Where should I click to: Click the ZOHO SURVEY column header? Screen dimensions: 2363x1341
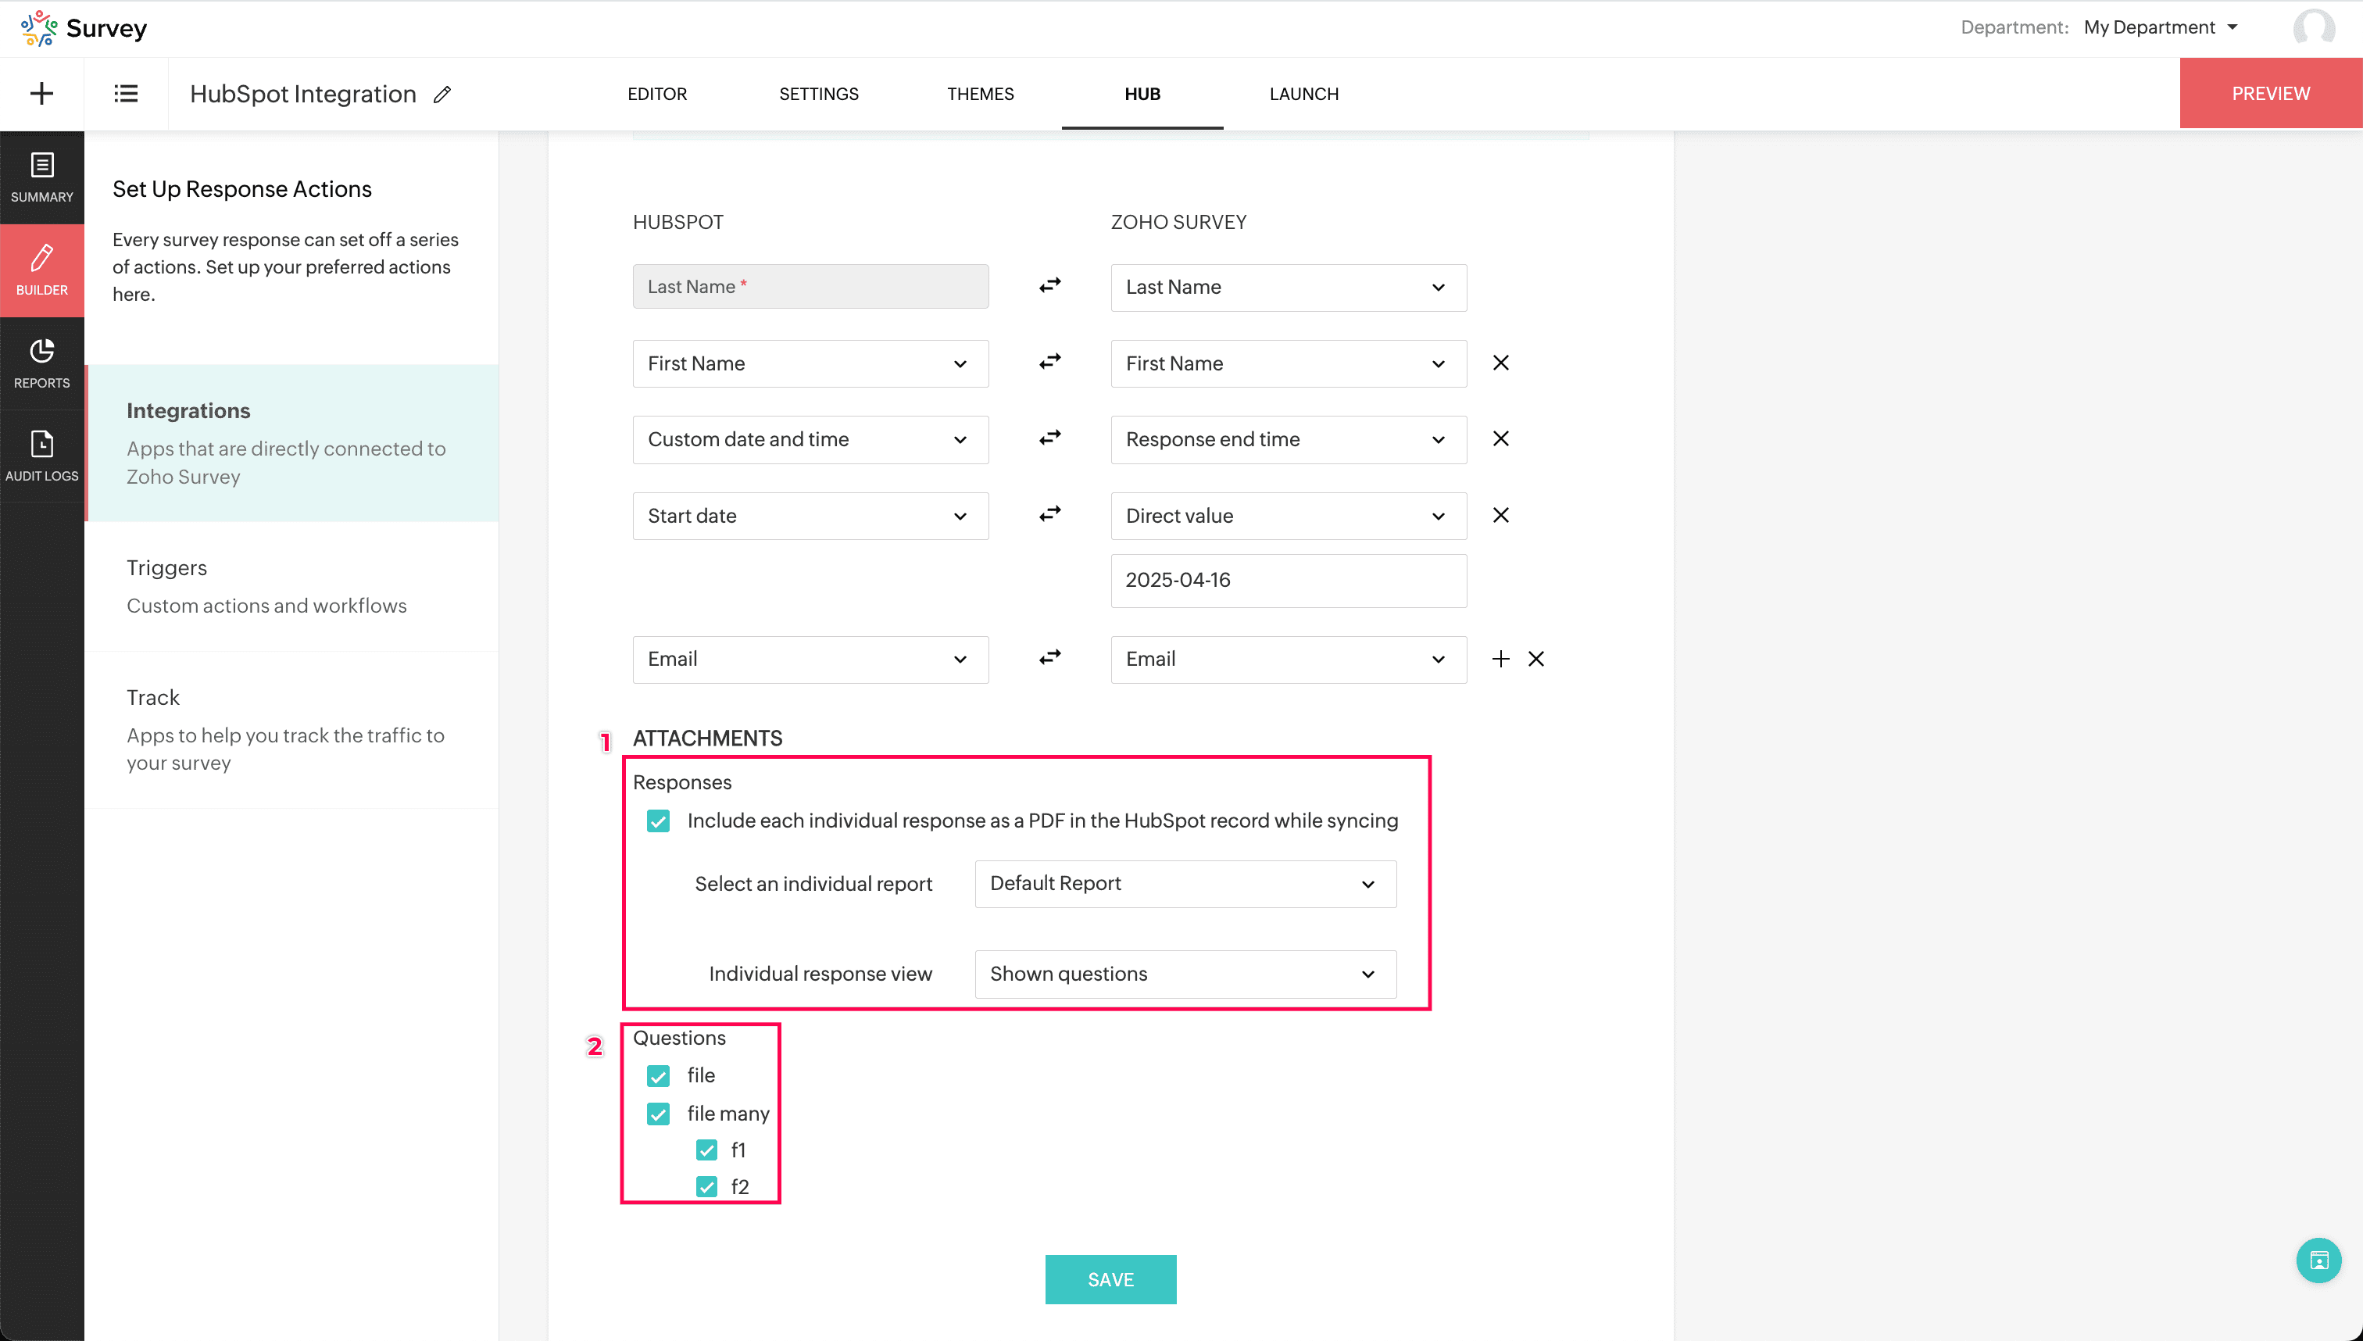click(1178, 222)
